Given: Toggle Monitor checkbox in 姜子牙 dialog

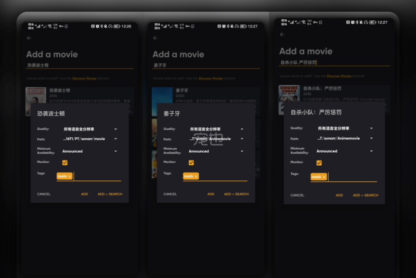Looking at the screenshot, I should pyautogui.click(x=191, y=163).
